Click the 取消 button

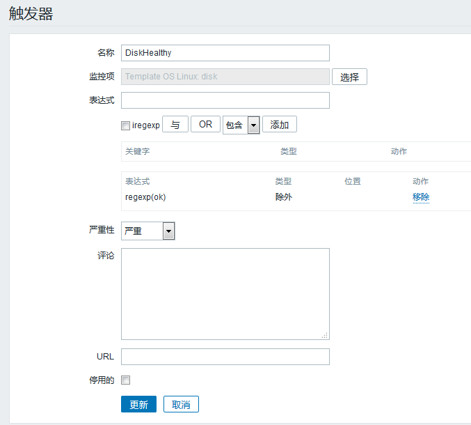pos(181,404)
